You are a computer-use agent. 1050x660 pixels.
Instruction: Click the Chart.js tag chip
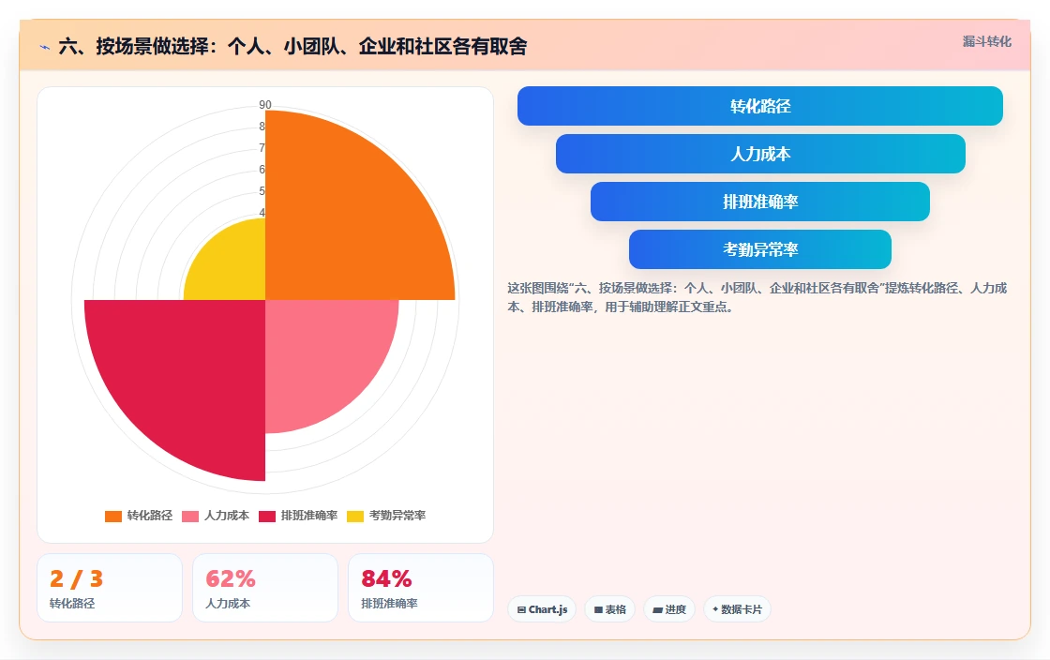(x=542, y=609)
